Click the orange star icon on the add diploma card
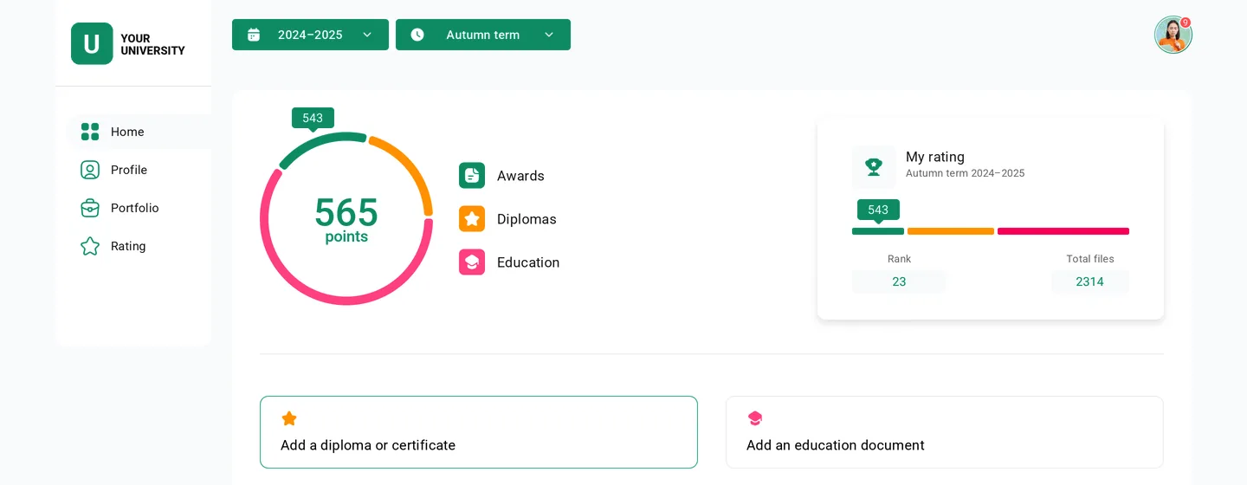 coord(289,419)
